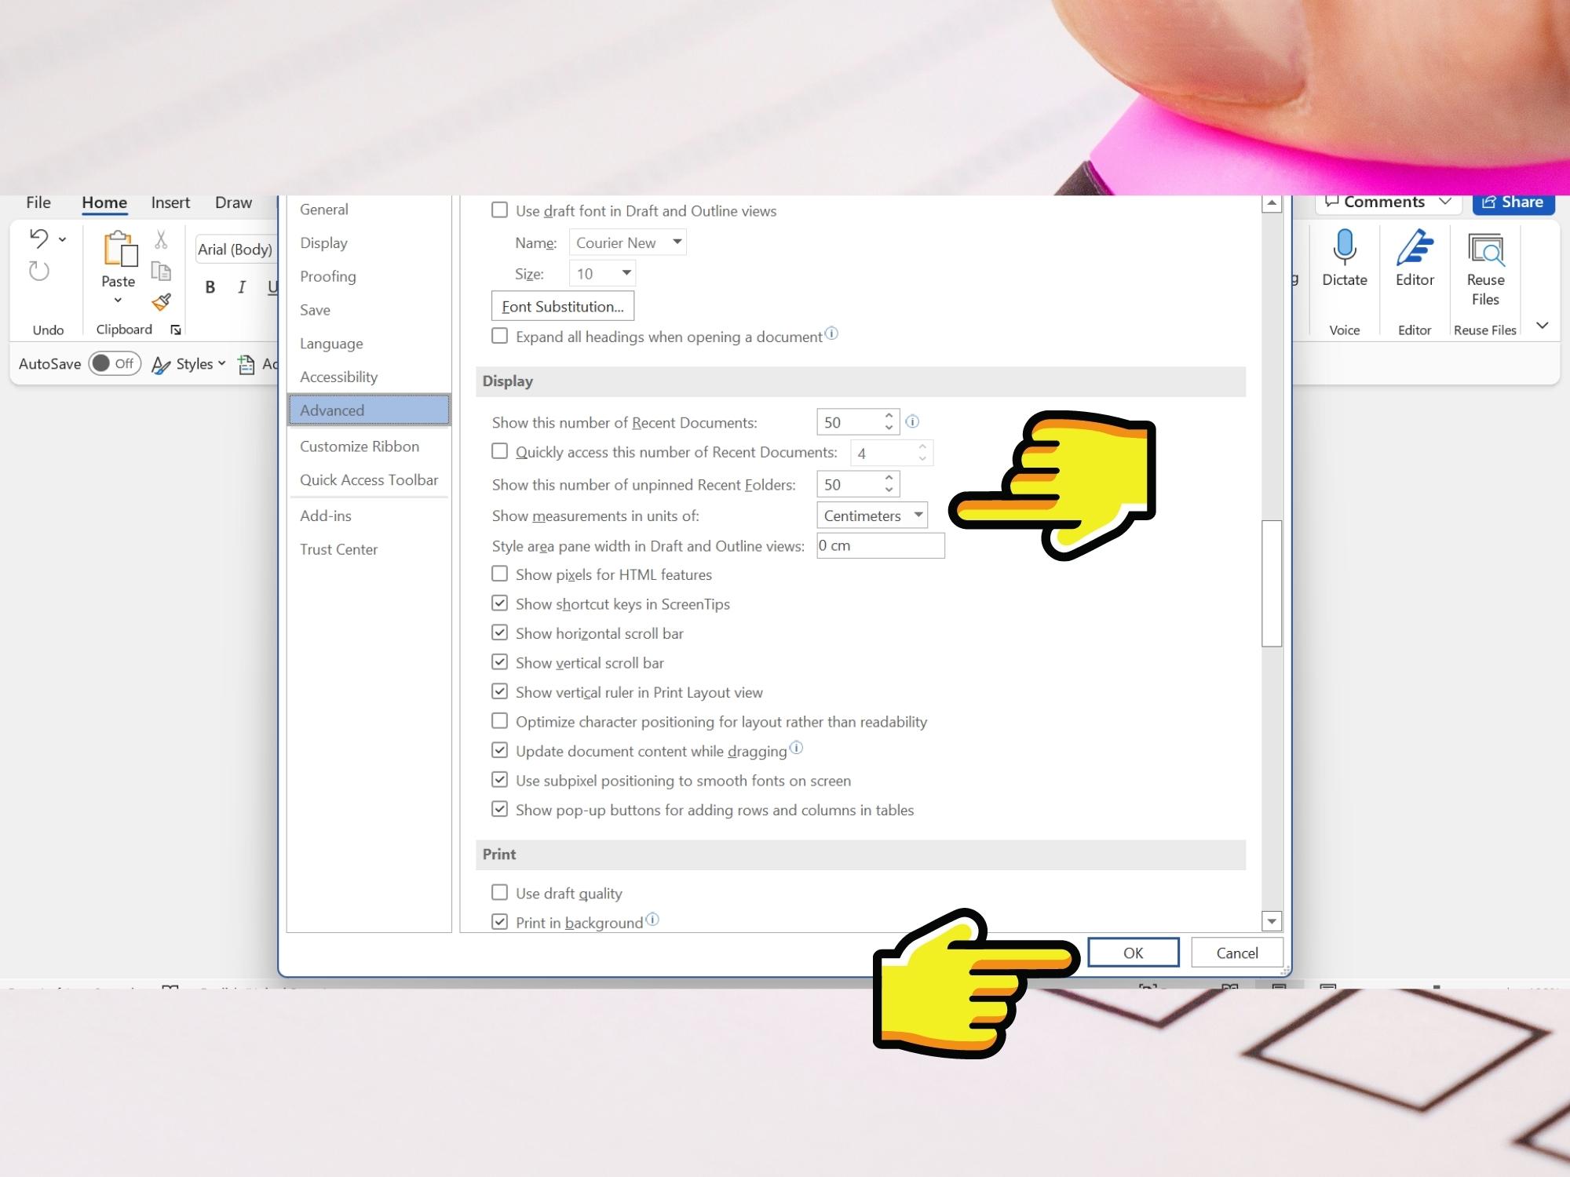Image resolution: width=1570 pixels, height=1177 pixels.
Task: Switch to the Home tab
Action: (104, 203)
